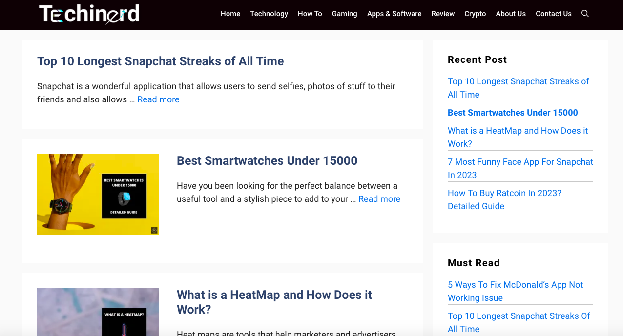Open the Best Smartwatches yellow thumbnail image
The height and width of the screenshot is (336, 623).
pyautogui.click(x=98, y=194)
